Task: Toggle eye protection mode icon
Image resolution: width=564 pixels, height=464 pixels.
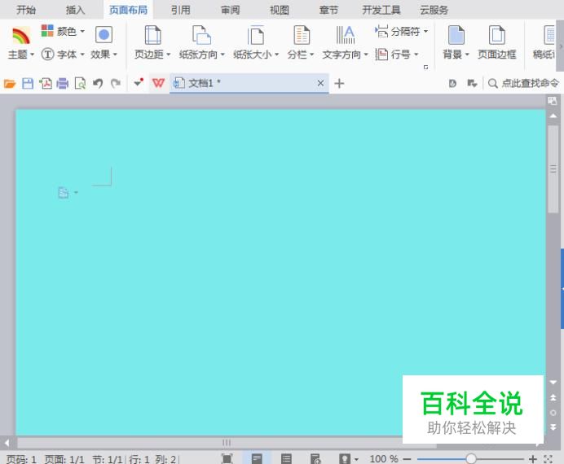Action: point(344,458)
